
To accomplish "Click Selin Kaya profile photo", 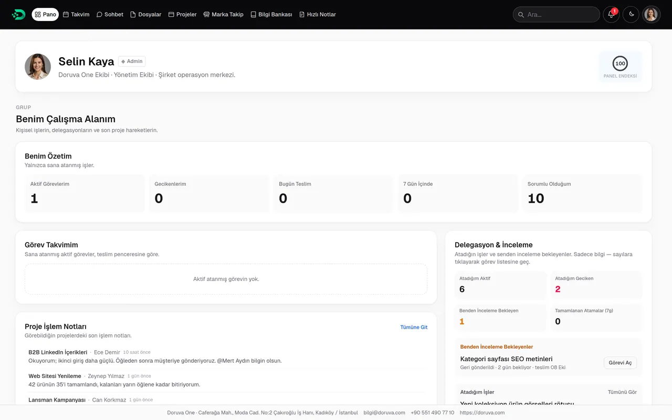I will point(38,67).
